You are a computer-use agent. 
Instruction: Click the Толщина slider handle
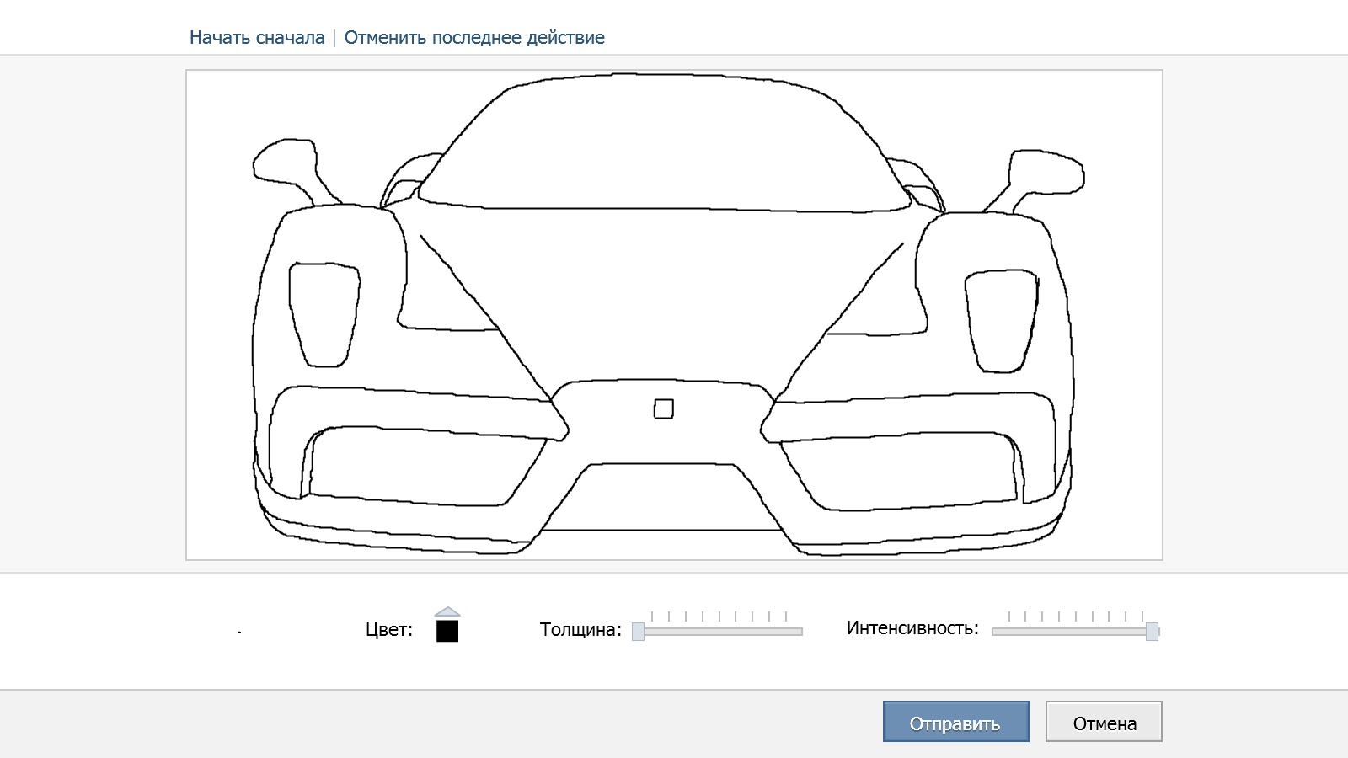point(639,632)
